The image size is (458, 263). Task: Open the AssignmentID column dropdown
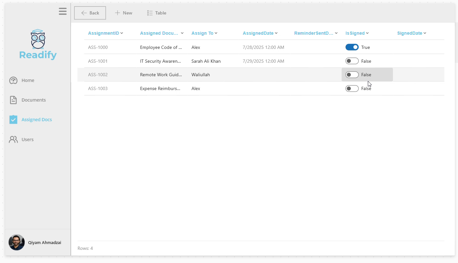pyautogui.click(x=122, y=33)
